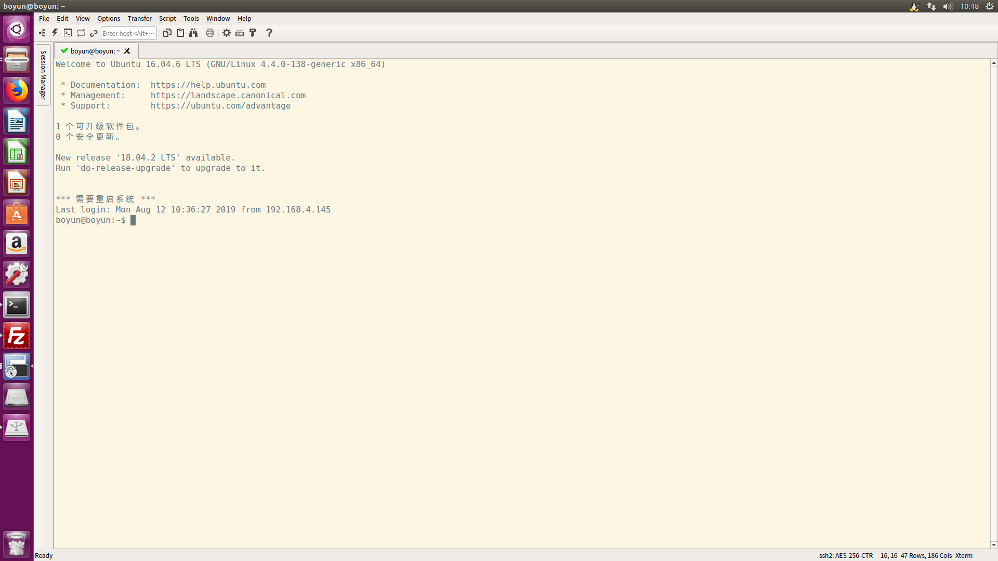
Task: Open the volume indicator in system tray
Action: point(948,6)
